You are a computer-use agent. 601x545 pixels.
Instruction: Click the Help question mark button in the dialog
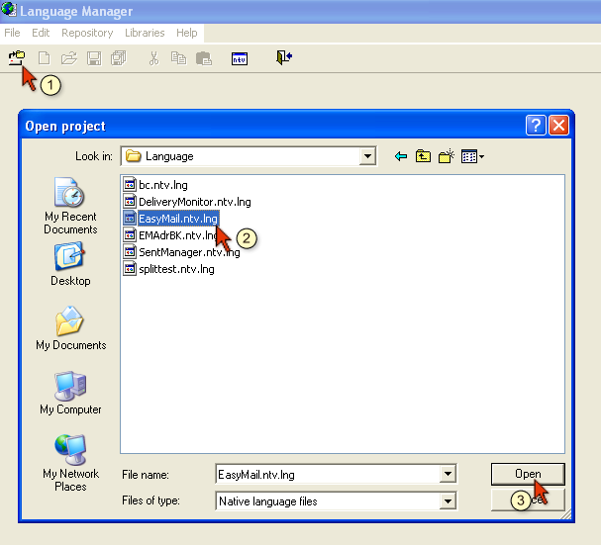coord(536,126)
